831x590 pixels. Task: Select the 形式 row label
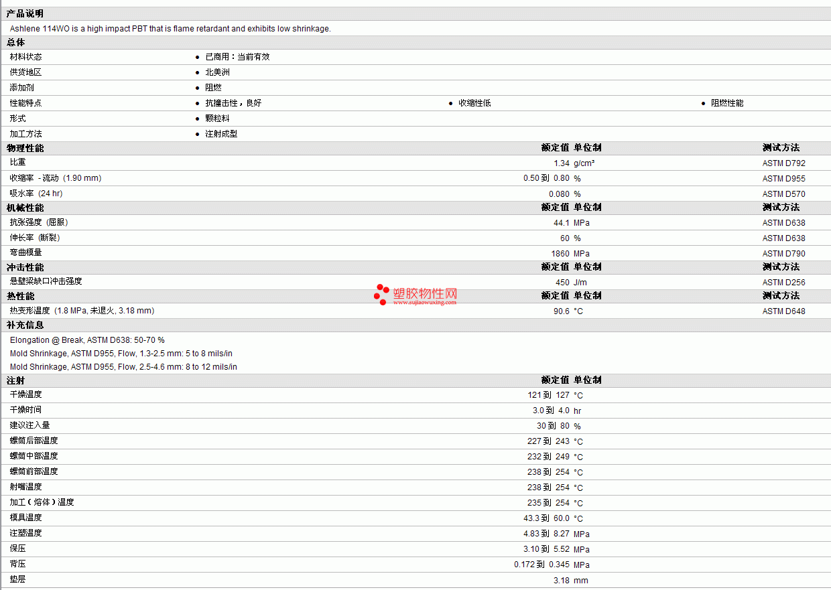pos(17,119)
